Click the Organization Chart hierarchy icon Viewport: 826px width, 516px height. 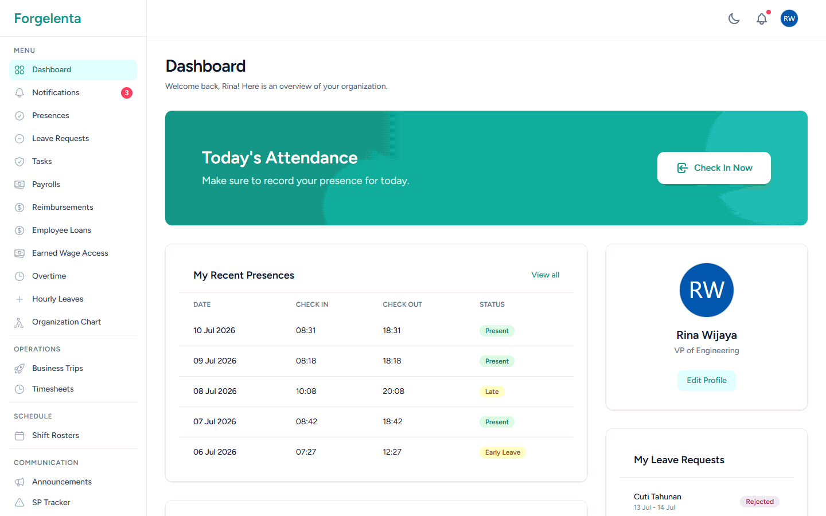click(20, 322)
